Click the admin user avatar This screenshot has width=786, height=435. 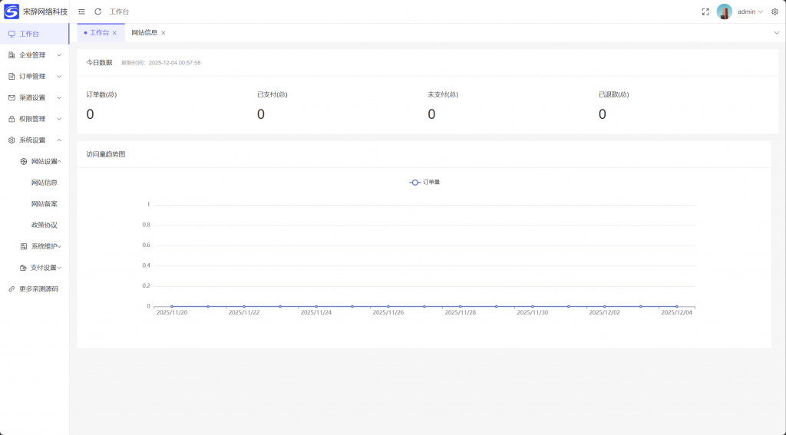tap(724, 12)
